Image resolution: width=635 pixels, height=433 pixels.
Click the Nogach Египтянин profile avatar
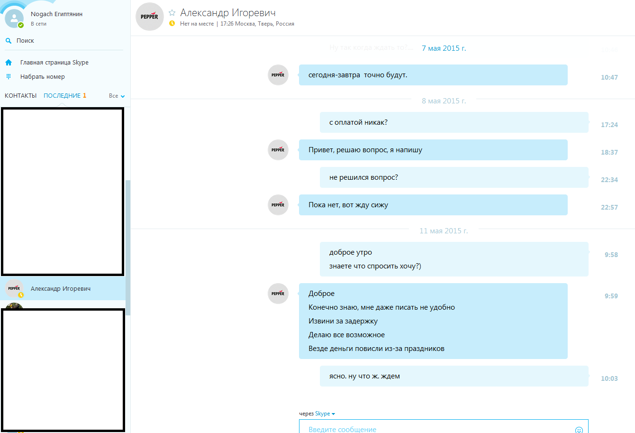[x=14, y=18]
